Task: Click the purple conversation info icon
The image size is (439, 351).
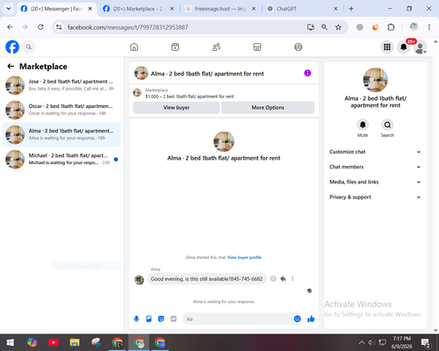Action: pyautogui.click(x=307, y=73)
